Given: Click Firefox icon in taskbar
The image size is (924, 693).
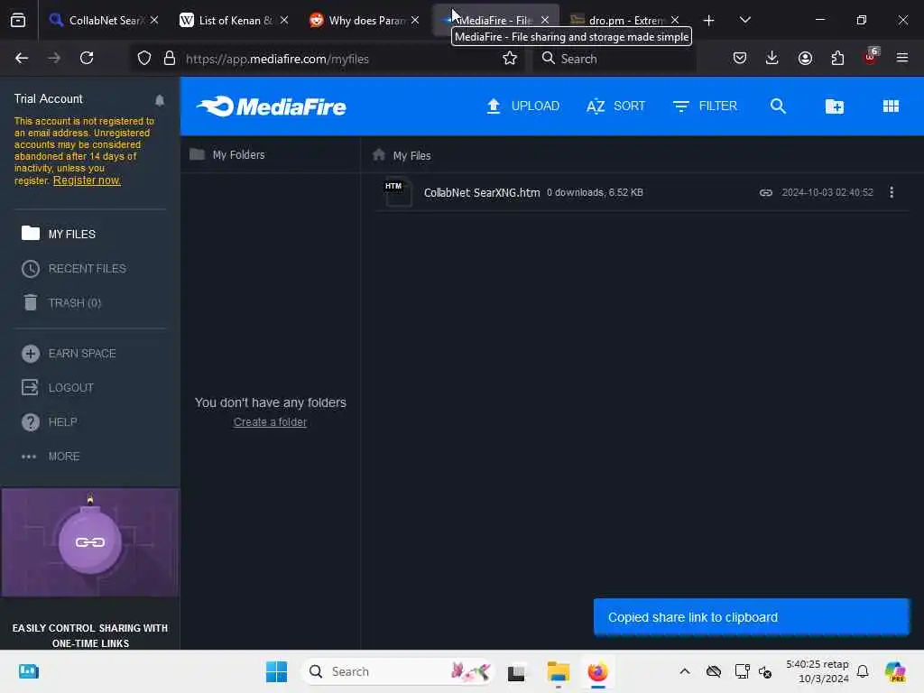Looking at the screenshot, I should (x=597, y=671).
